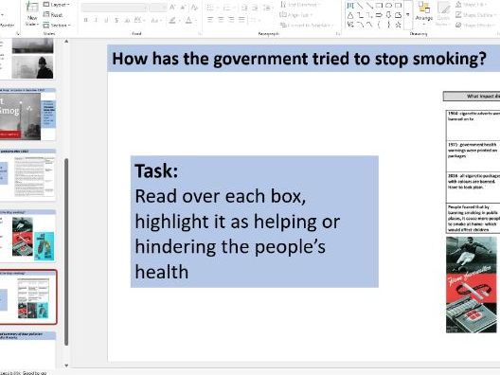Open the Font dialog launcher
This screenshot has height=375, width=500.
click(200, 33)
